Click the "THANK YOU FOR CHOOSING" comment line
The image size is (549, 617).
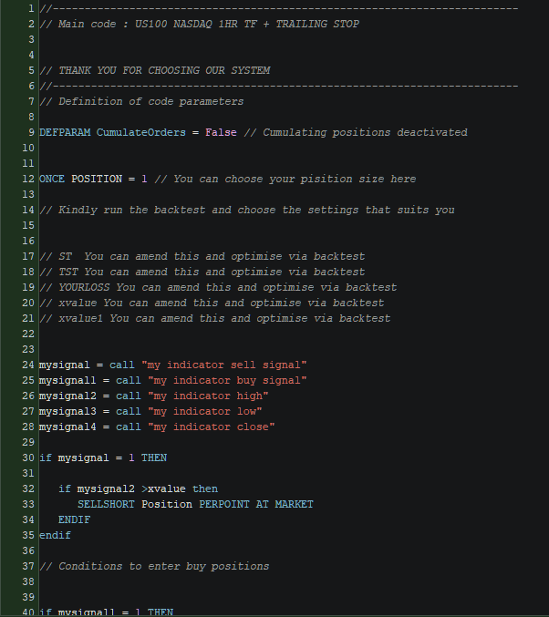tap(162, 70)
